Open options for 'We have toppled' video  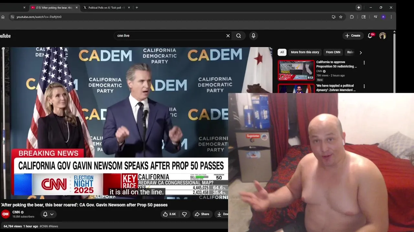pyautogui.click(x=364, y=86)
